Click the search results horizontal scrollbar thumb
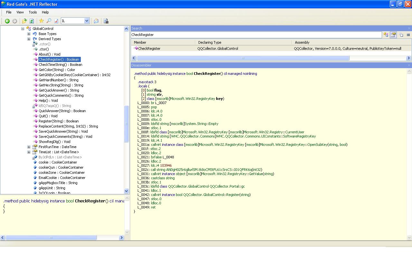The image size is (412, 257). [x=243, y=58]
